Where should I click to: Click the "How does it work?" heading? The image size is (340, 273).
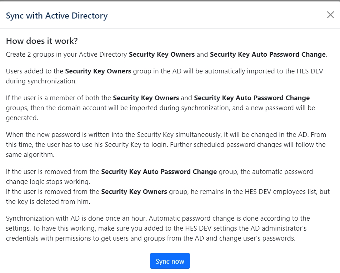(x=42, y=41)
